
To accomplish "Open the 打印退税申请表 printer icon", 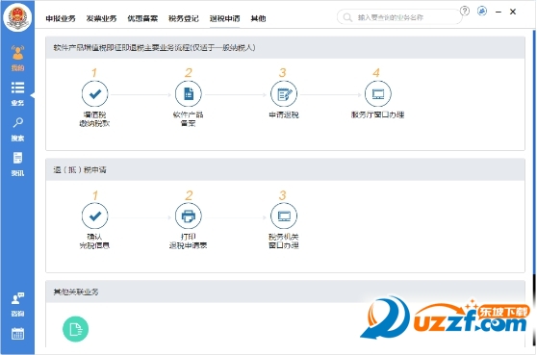I will (x=189, y=216).
